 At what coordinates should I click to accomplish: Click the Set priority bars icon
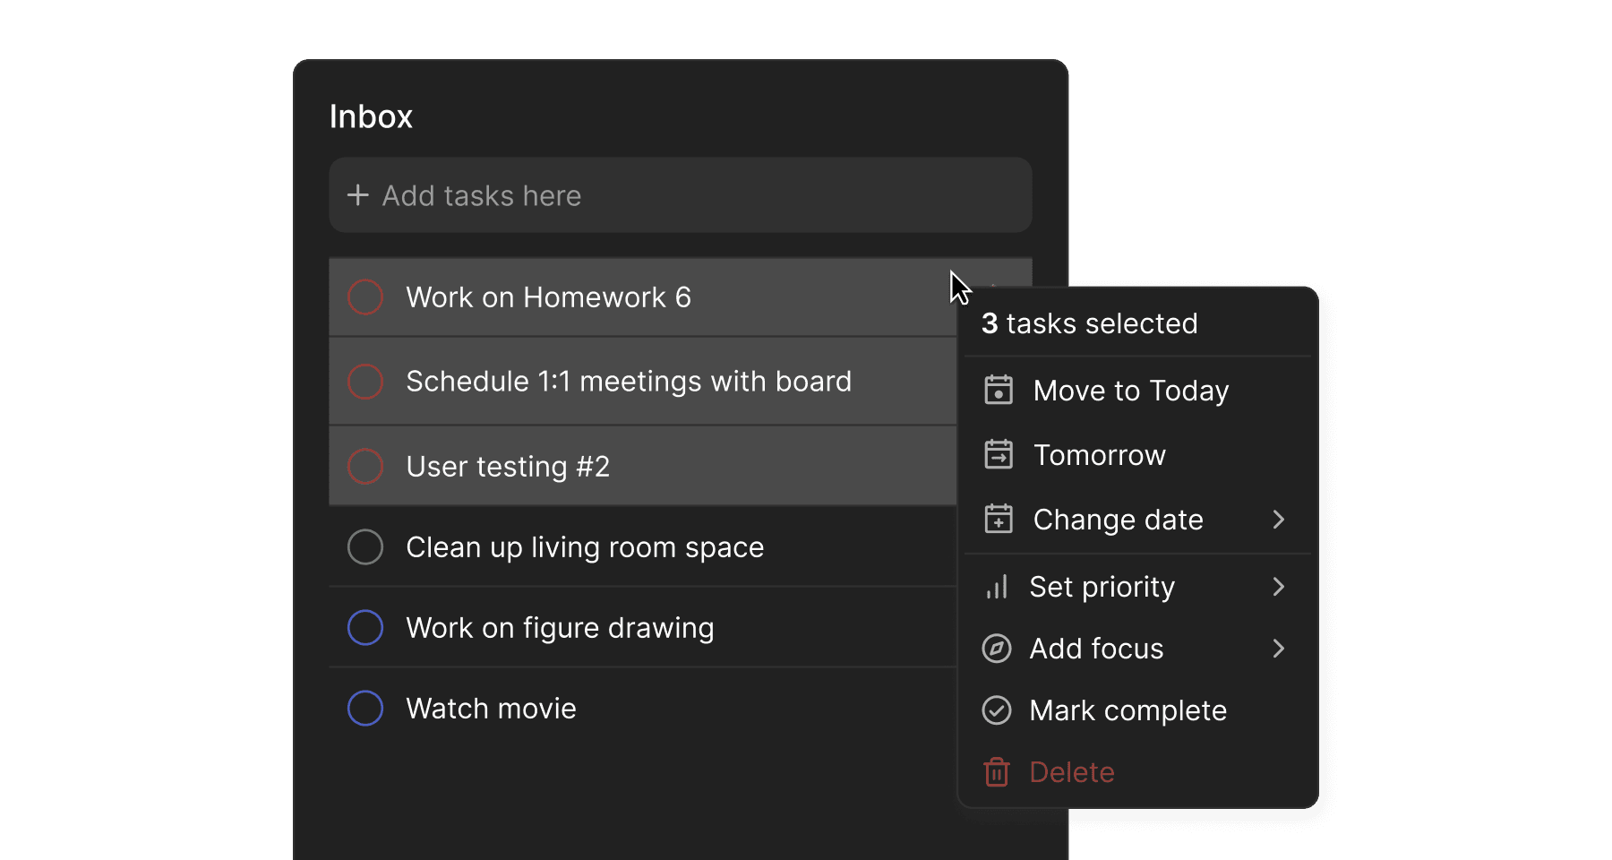click(x=997, y=587)
